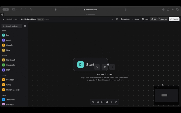The width and height of the screenshot is (181, 113).
Task: Select the Neonloops browser tab
Action: tap(91, 15)
